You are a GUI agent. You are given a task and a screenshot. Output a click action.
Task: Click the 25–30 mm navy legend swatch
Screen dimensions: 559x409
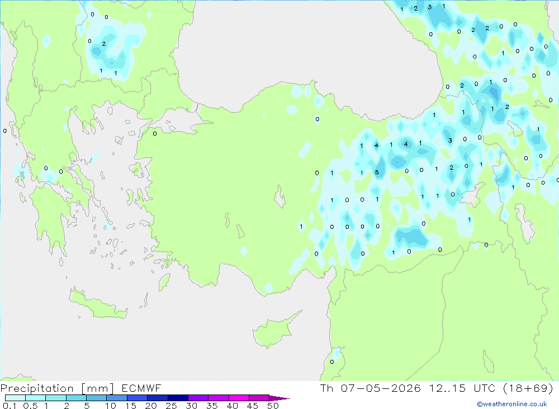178,398
